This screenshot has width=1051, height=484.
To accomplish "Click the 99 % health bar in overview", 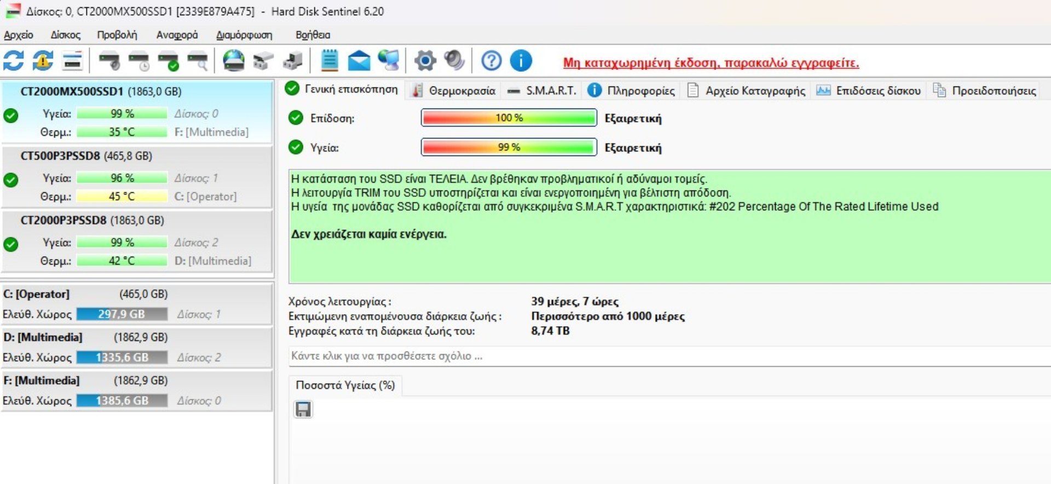I will (509, 147).
